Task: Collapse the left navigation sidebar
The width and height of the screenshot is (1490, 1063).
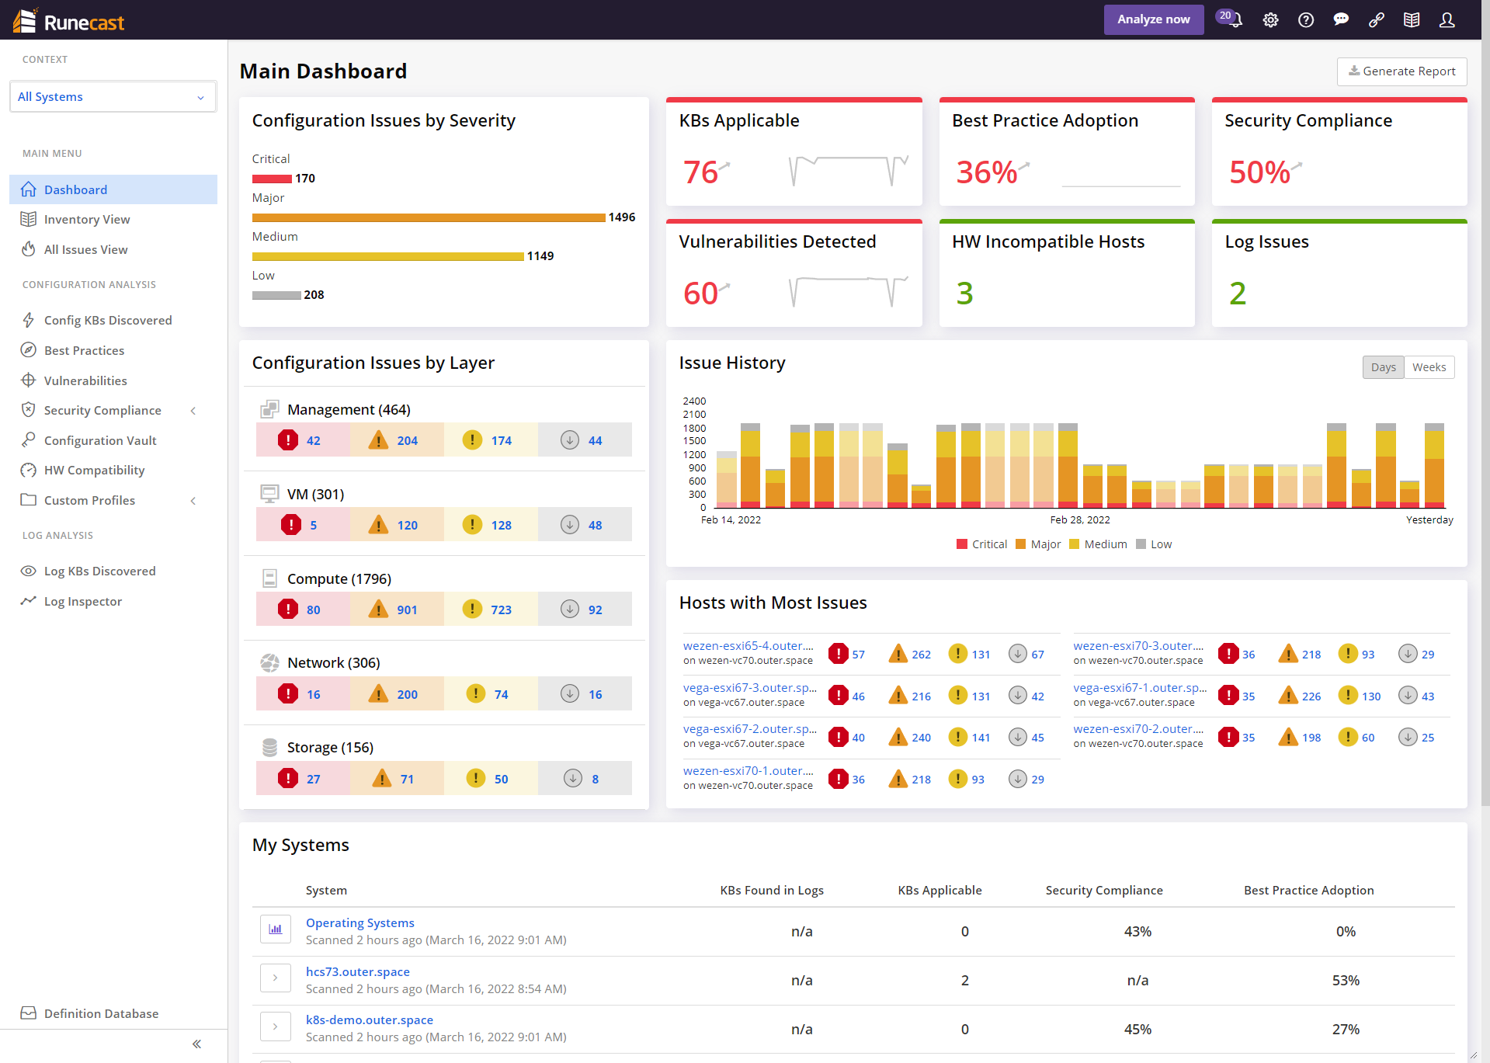Action: pos(196,1044)
